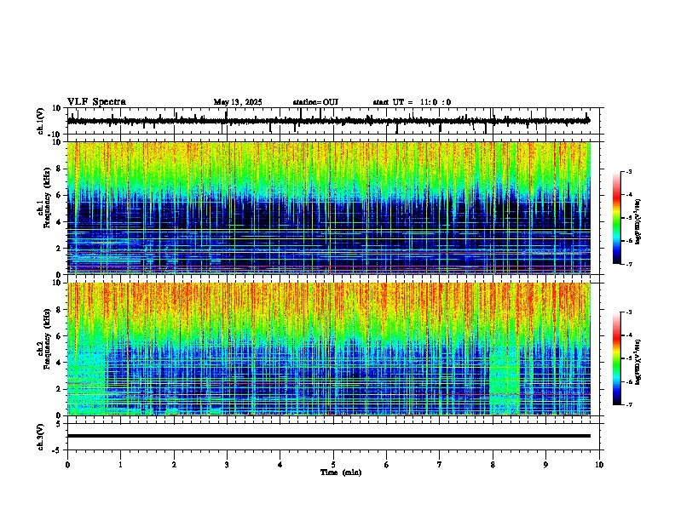The height and width of the screenshot is (521, 675).
Task: Click the green burst near minute 8 in ch.2
Action: tap(505, 381)
